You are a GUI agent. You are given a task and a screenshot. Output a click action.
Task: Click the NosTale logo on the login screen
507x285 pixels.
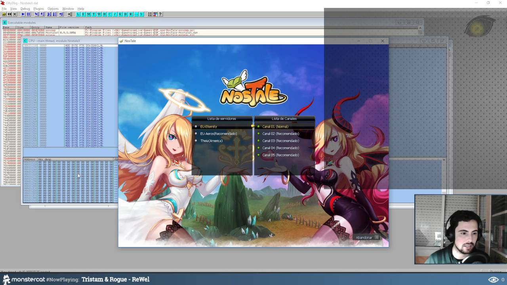pos(253,89)
